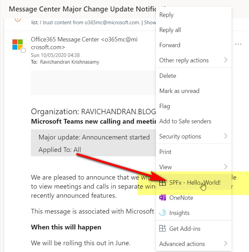249x252 pixels.
Task: Choose Forward from the menu
Action: (170, 45)
